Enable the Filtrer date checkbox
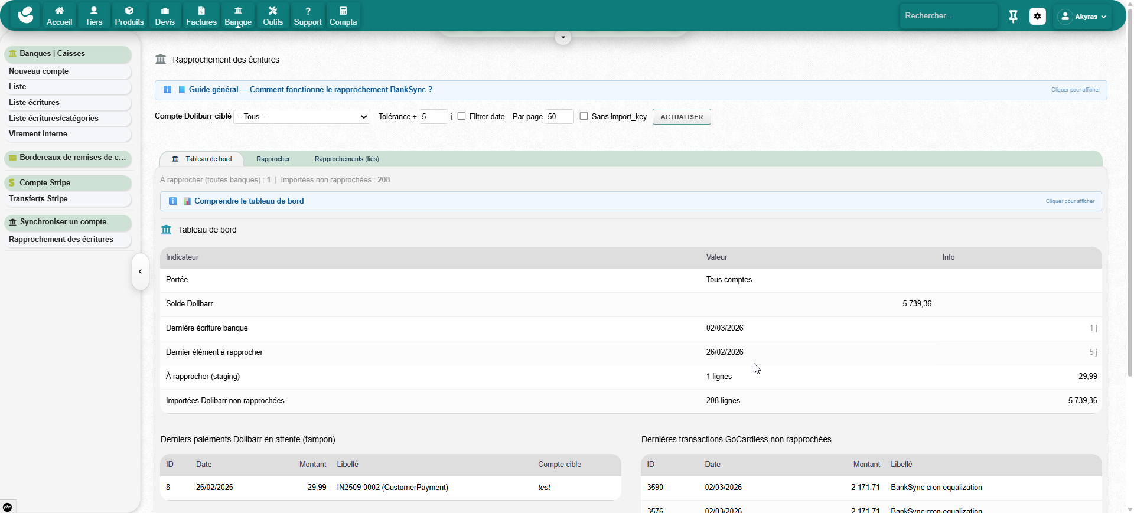Image resolution: width=1134 pixels, height=513 pixels. [462, 116]
